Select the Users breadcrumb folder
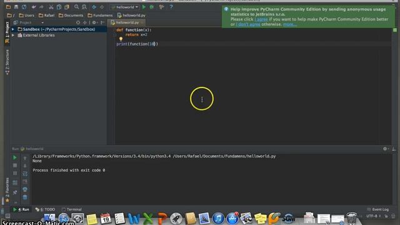 coord(26,16)
